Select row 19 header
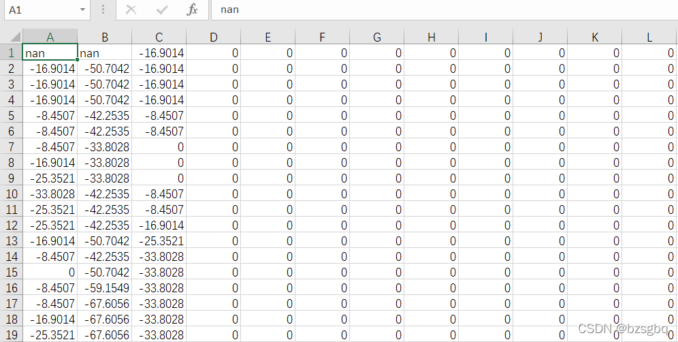This screenshot has height=342, width=678. (12, 335)
